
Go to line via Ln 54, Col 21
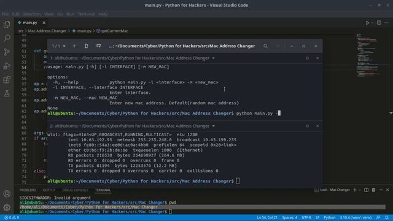(267, 218)
